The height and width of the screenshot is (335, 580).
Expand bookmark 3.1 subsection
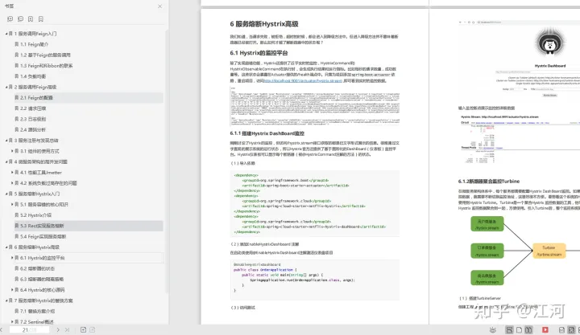tap(12, 151)
